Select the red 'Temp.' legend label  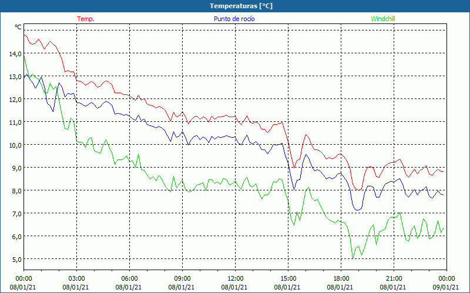pos(86,19)
